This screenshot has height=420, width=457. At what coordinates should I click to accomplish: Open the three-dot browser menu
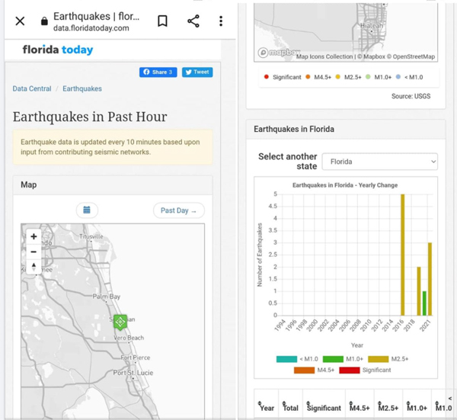coord(221,21)
